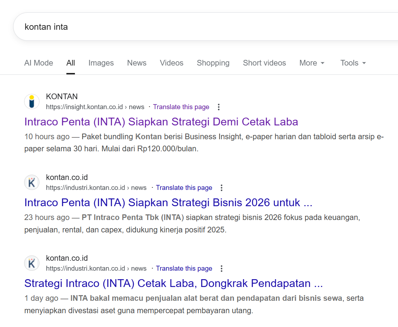Open the three-dot menu for the Strategi Bisnis 2026 result

click(222, 188)
